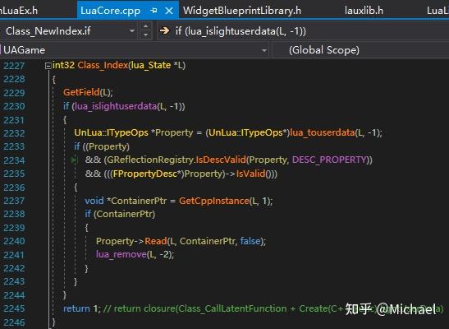This screenshot has height=329, width=449.
Task: Switch to the WidgetBlueprintLibrary.h tab
Action: (242, 11)
